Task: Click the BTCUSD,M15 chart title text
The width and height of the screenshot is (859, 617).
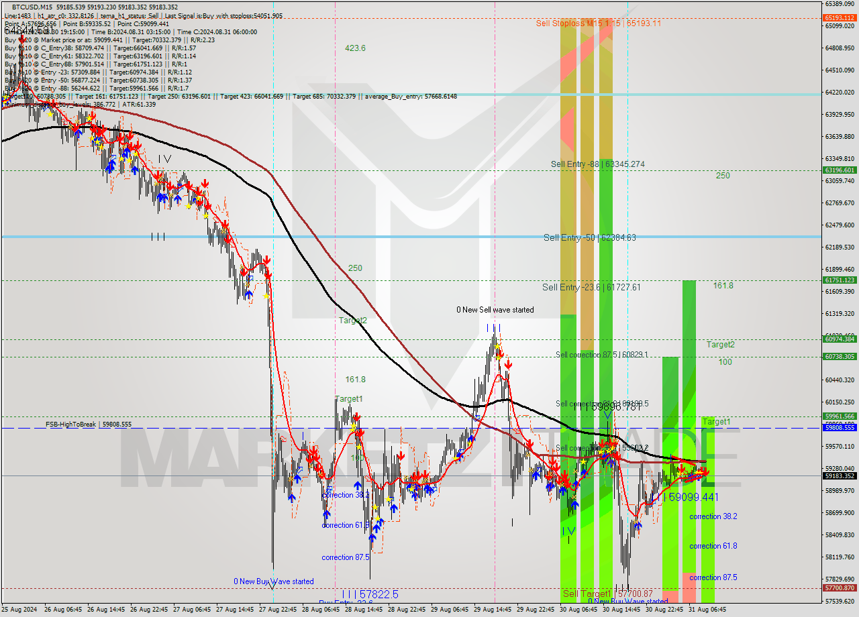Action: [33, 7]
